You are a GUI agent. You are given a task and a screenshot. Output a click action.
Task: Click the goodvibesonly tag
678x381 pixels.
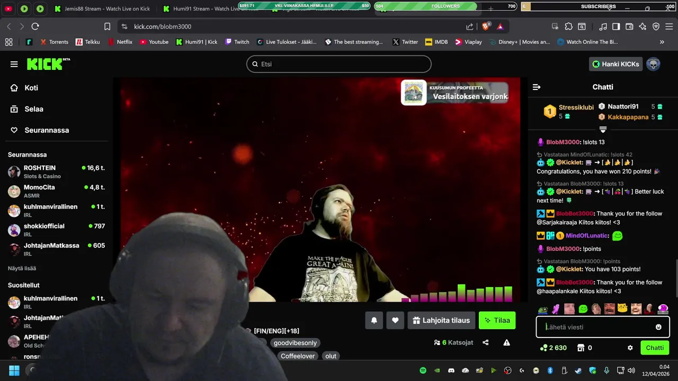[295, 343]
